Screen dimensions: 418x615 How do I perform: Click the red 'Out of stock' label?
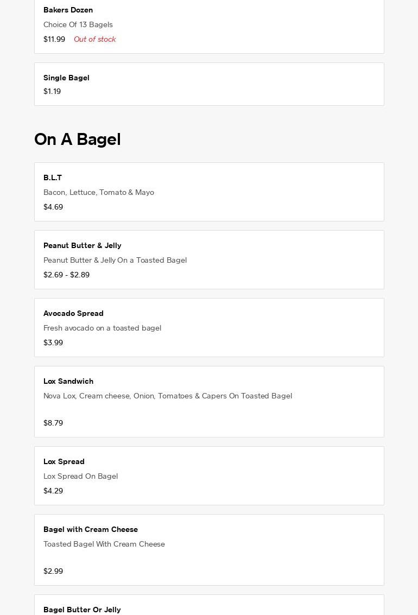tap(94, 39)
